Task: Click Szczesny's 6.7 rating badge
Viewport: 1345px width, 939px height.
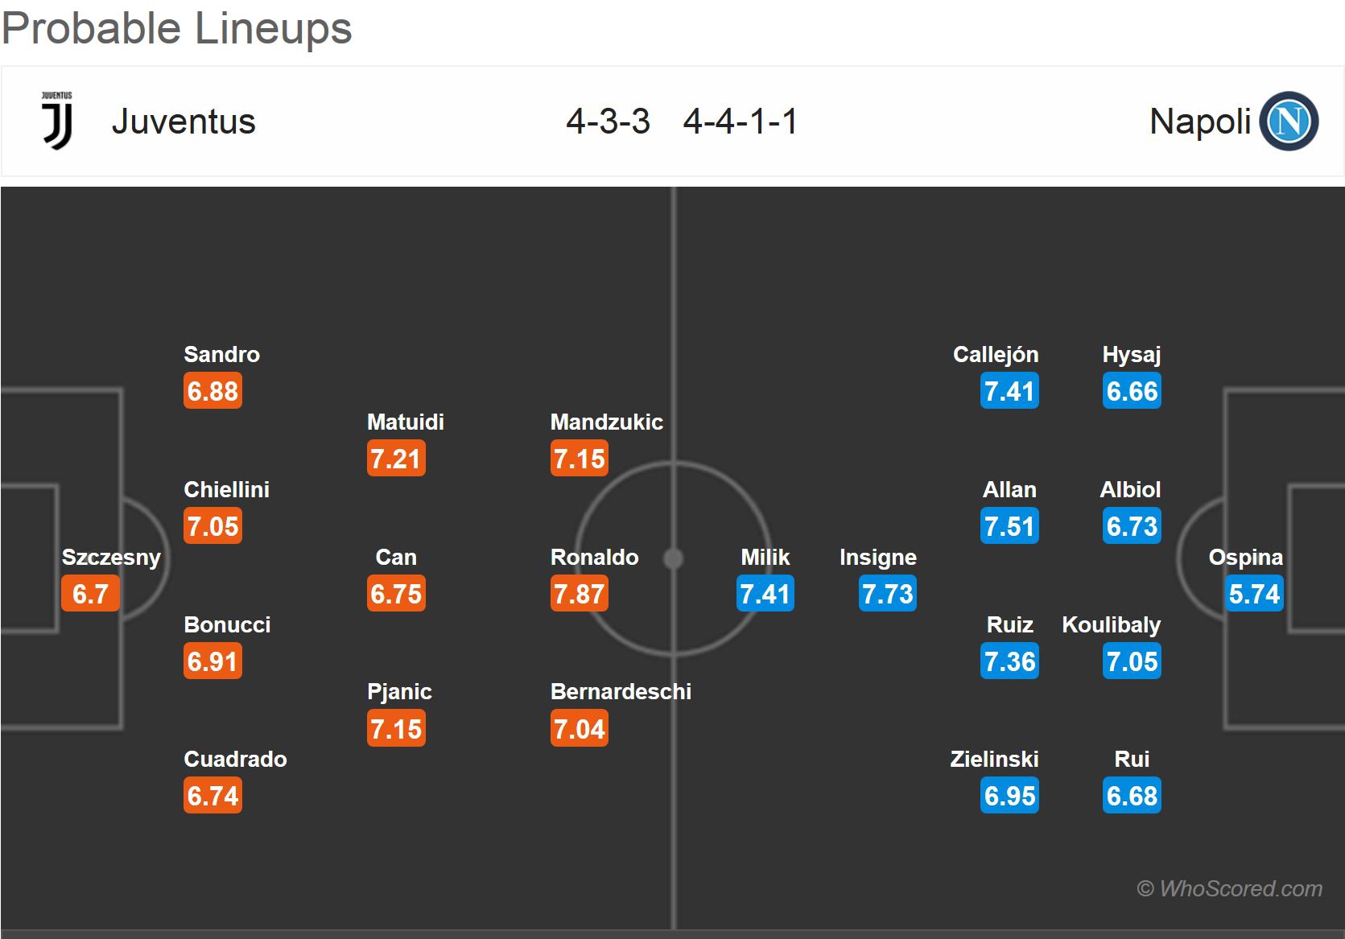Action: pos(90,594)
